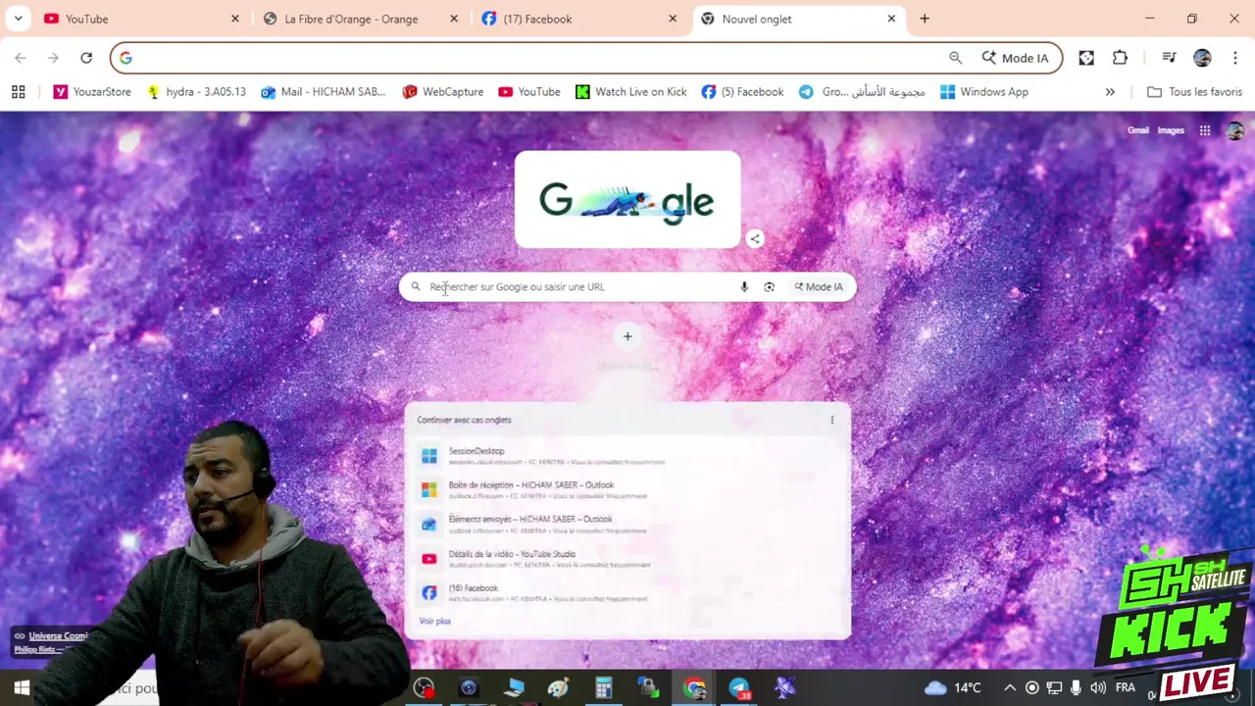Open the hydra - 3.A05.13 bookmark

(x=196, y=92)
